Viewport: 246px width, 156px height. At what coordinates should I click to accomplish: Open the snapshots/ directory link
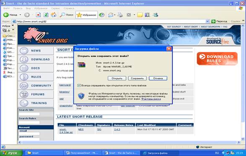point(66,106)
